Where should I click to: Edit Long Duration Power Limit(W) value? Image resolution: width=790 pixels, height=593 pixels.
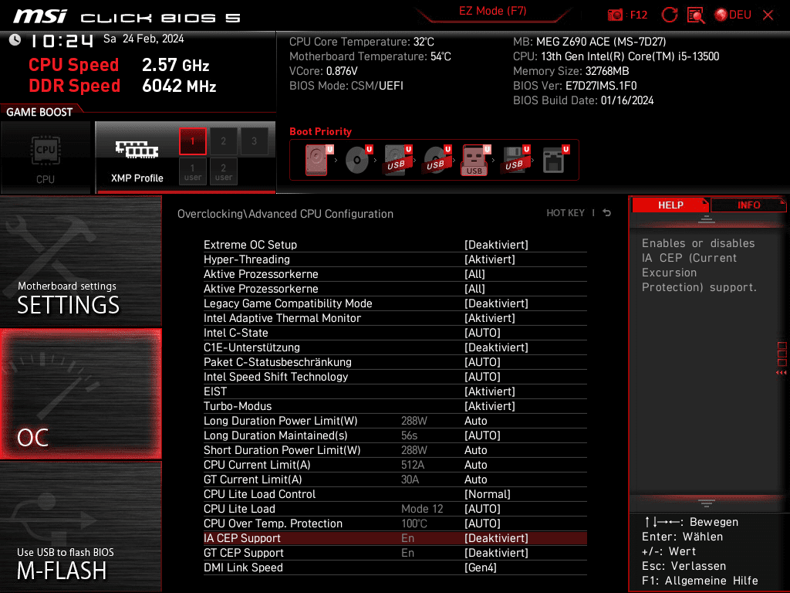point(475,421)
